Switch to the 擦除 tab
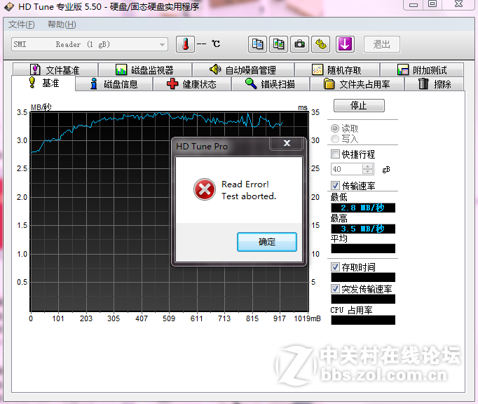The width and height of the screenshot is (478, 404). click(x=434, y=84)
